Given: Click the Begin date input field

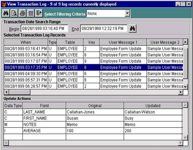Looking at the screenshot, I should click(x=44, y=29).
